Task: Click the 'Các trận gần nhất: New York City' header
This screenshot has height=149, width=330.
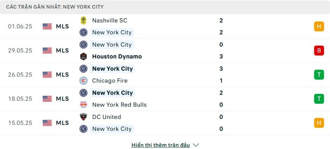Action: (55, 7)
